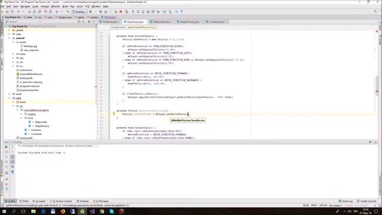This screenshot has width=382, height=215.
Task: Open File Explorer from the taskbar
Action: click(33, 211)
